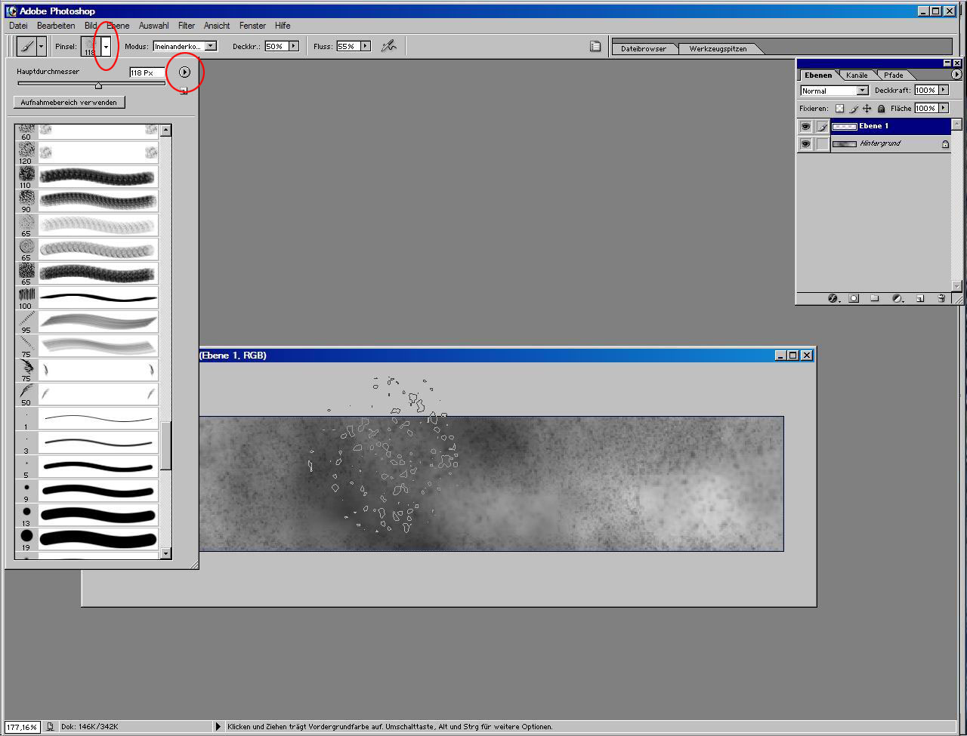Switch to the Kanäle tab

(857, 75)
